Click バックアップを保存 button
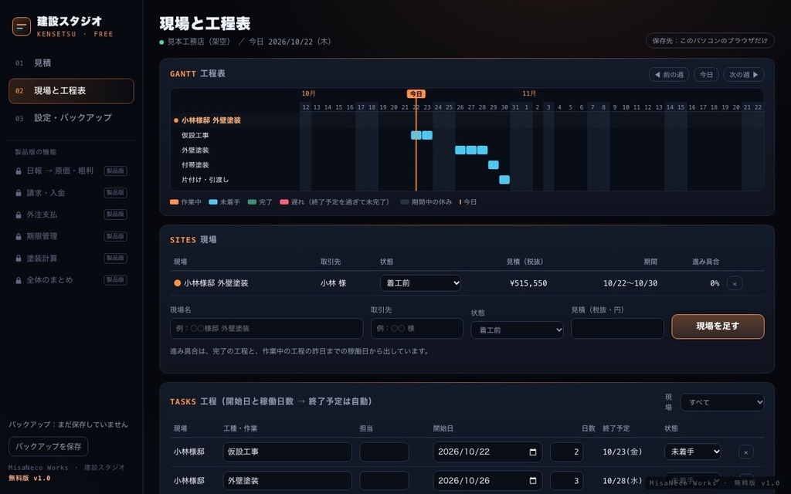 click(x=49, y=447)
